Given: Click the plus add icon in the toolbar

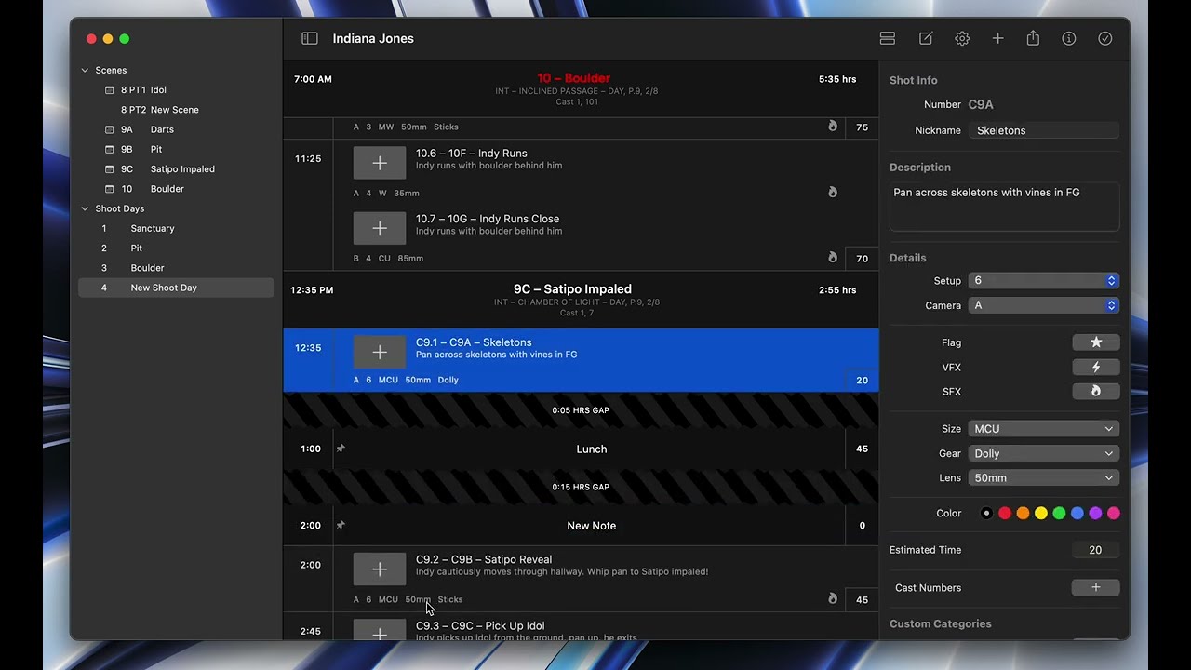Looking at the screenshot, I should coord(997,38).
